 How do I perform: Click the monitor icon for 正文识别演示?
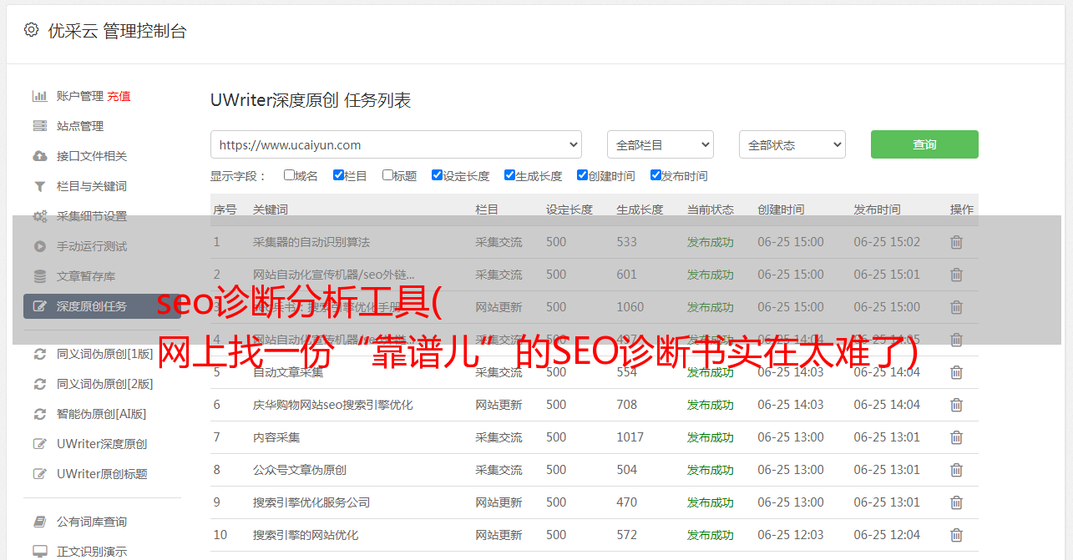tap(39, 552)
